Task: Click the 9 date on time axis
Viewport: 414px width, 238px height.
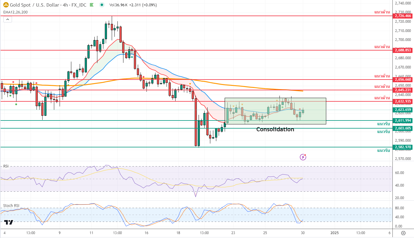Action: [60, 233]
